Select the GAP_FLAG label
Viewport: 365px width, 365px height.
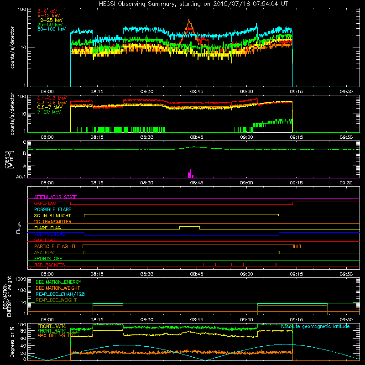tap(45, 203)
